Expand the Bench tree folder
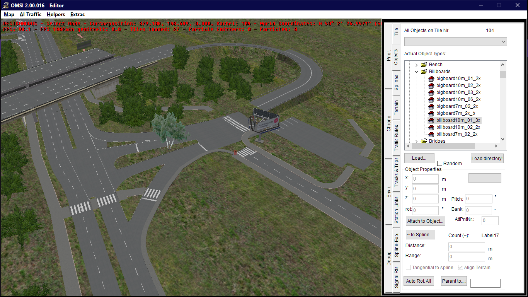 tap(417, 65)
